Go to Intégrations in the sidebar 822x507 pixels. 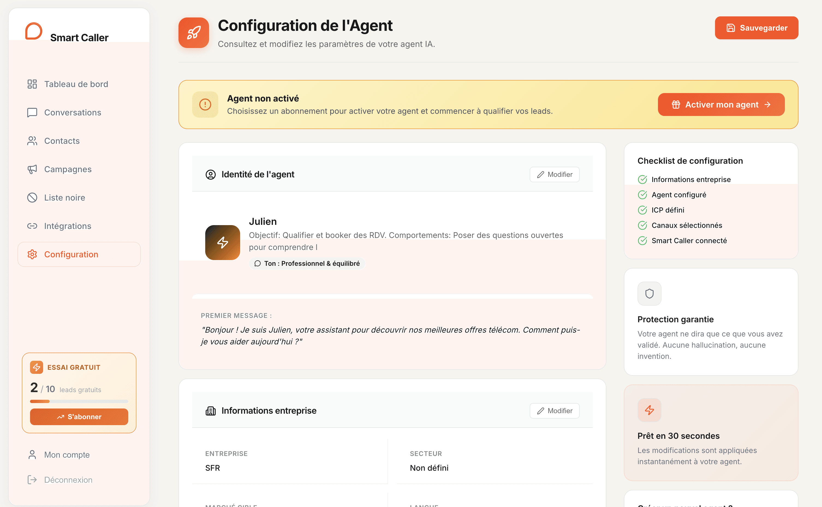67,226
